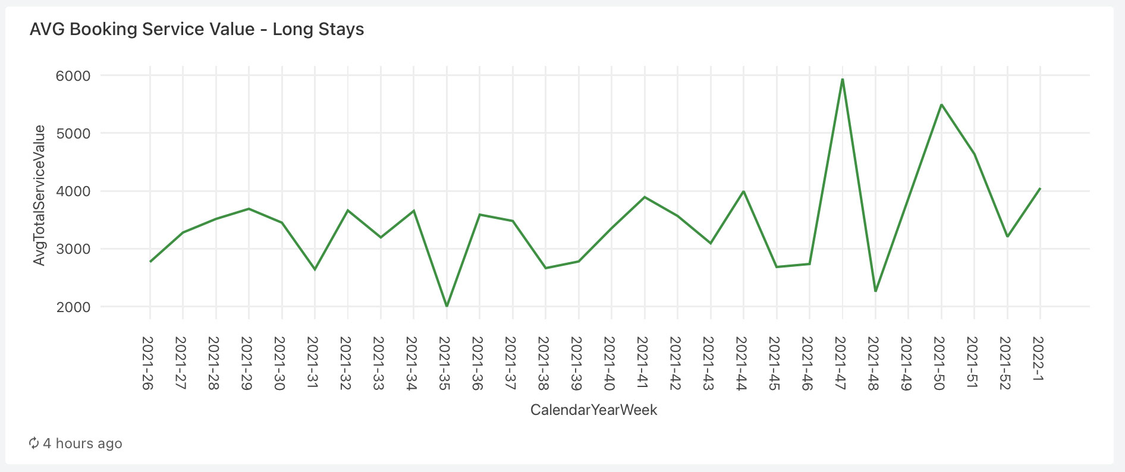Click the line's dip at week 2021-48
Viewport: 1125px width, 472px height.
click(x=875, y=291)
